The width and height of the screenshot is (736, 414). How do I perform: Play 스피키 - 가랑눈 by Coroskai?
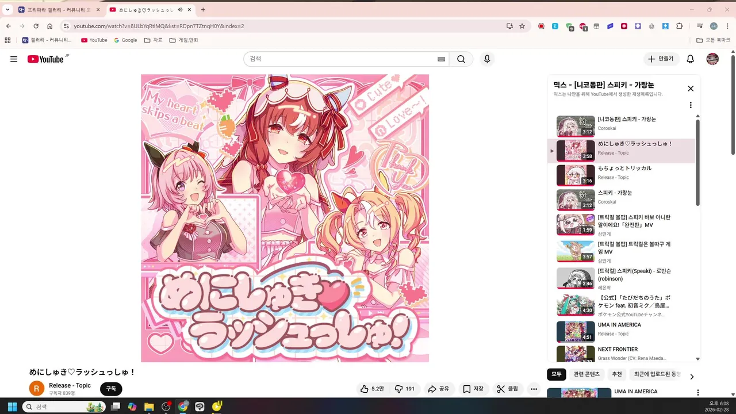click(x=622, y=200)
